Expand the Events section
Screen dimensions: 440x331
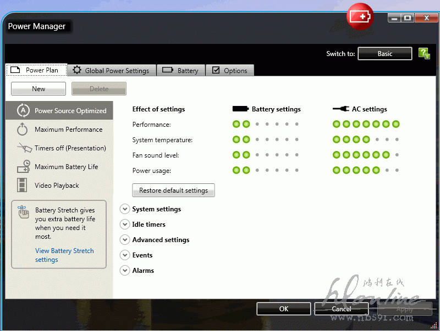(125, 255)
